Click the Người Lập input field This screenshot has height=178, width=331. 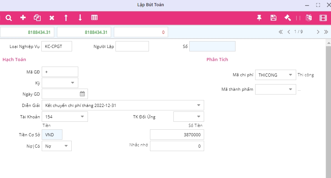click(132, 46)
